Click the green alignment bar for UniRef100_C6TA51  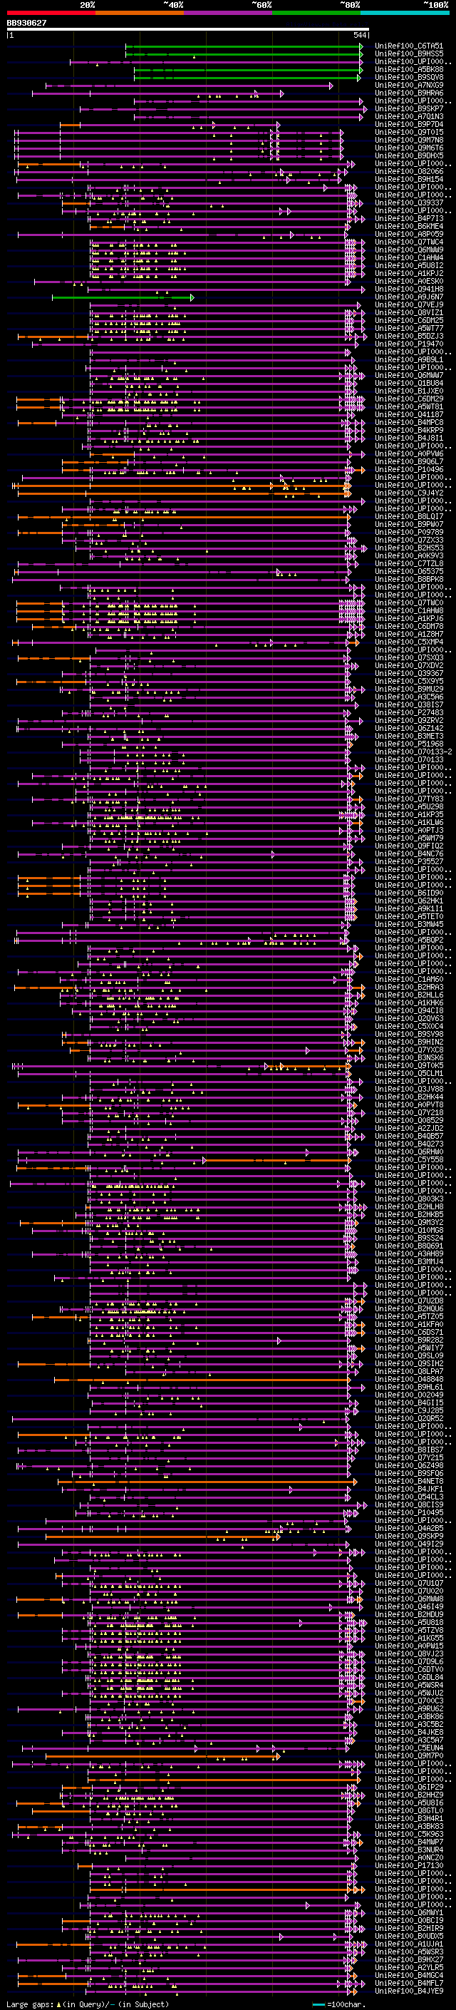click(244, 47)
